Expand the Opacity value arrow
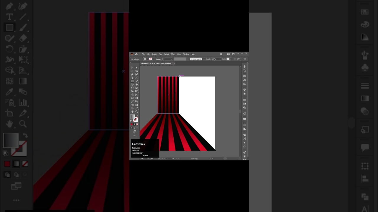The image size is (378, 212). click(x=220, y=59)
